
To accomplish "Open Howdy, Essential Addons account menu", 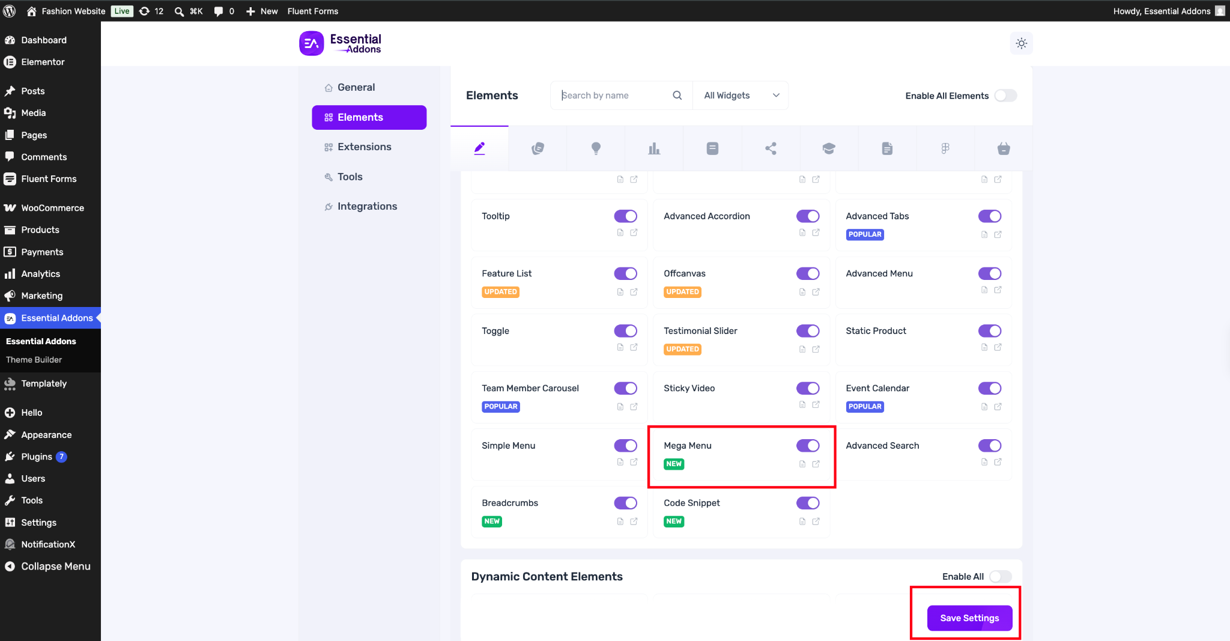I will click(x=1168, y=11).
